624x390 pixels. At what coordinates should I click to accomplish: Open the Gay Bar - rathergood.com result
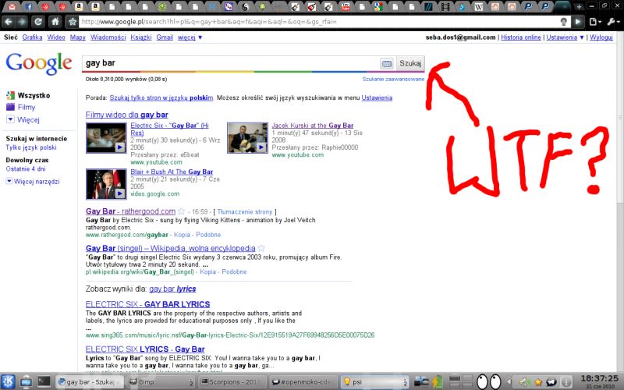point(130,211)
